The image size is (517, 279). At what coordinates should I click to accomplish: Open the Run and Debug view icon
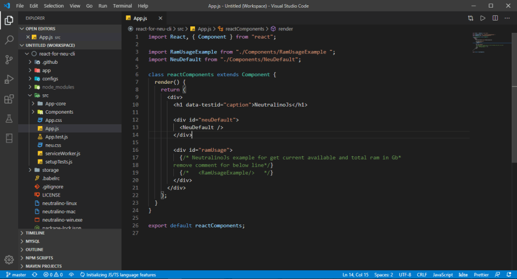click(9, 79)
